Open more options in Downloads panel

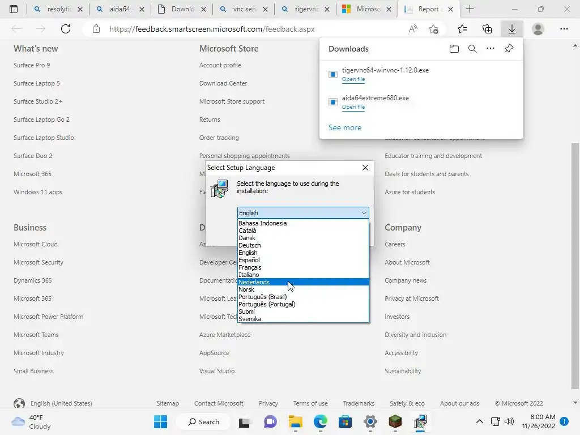point(491,49)
